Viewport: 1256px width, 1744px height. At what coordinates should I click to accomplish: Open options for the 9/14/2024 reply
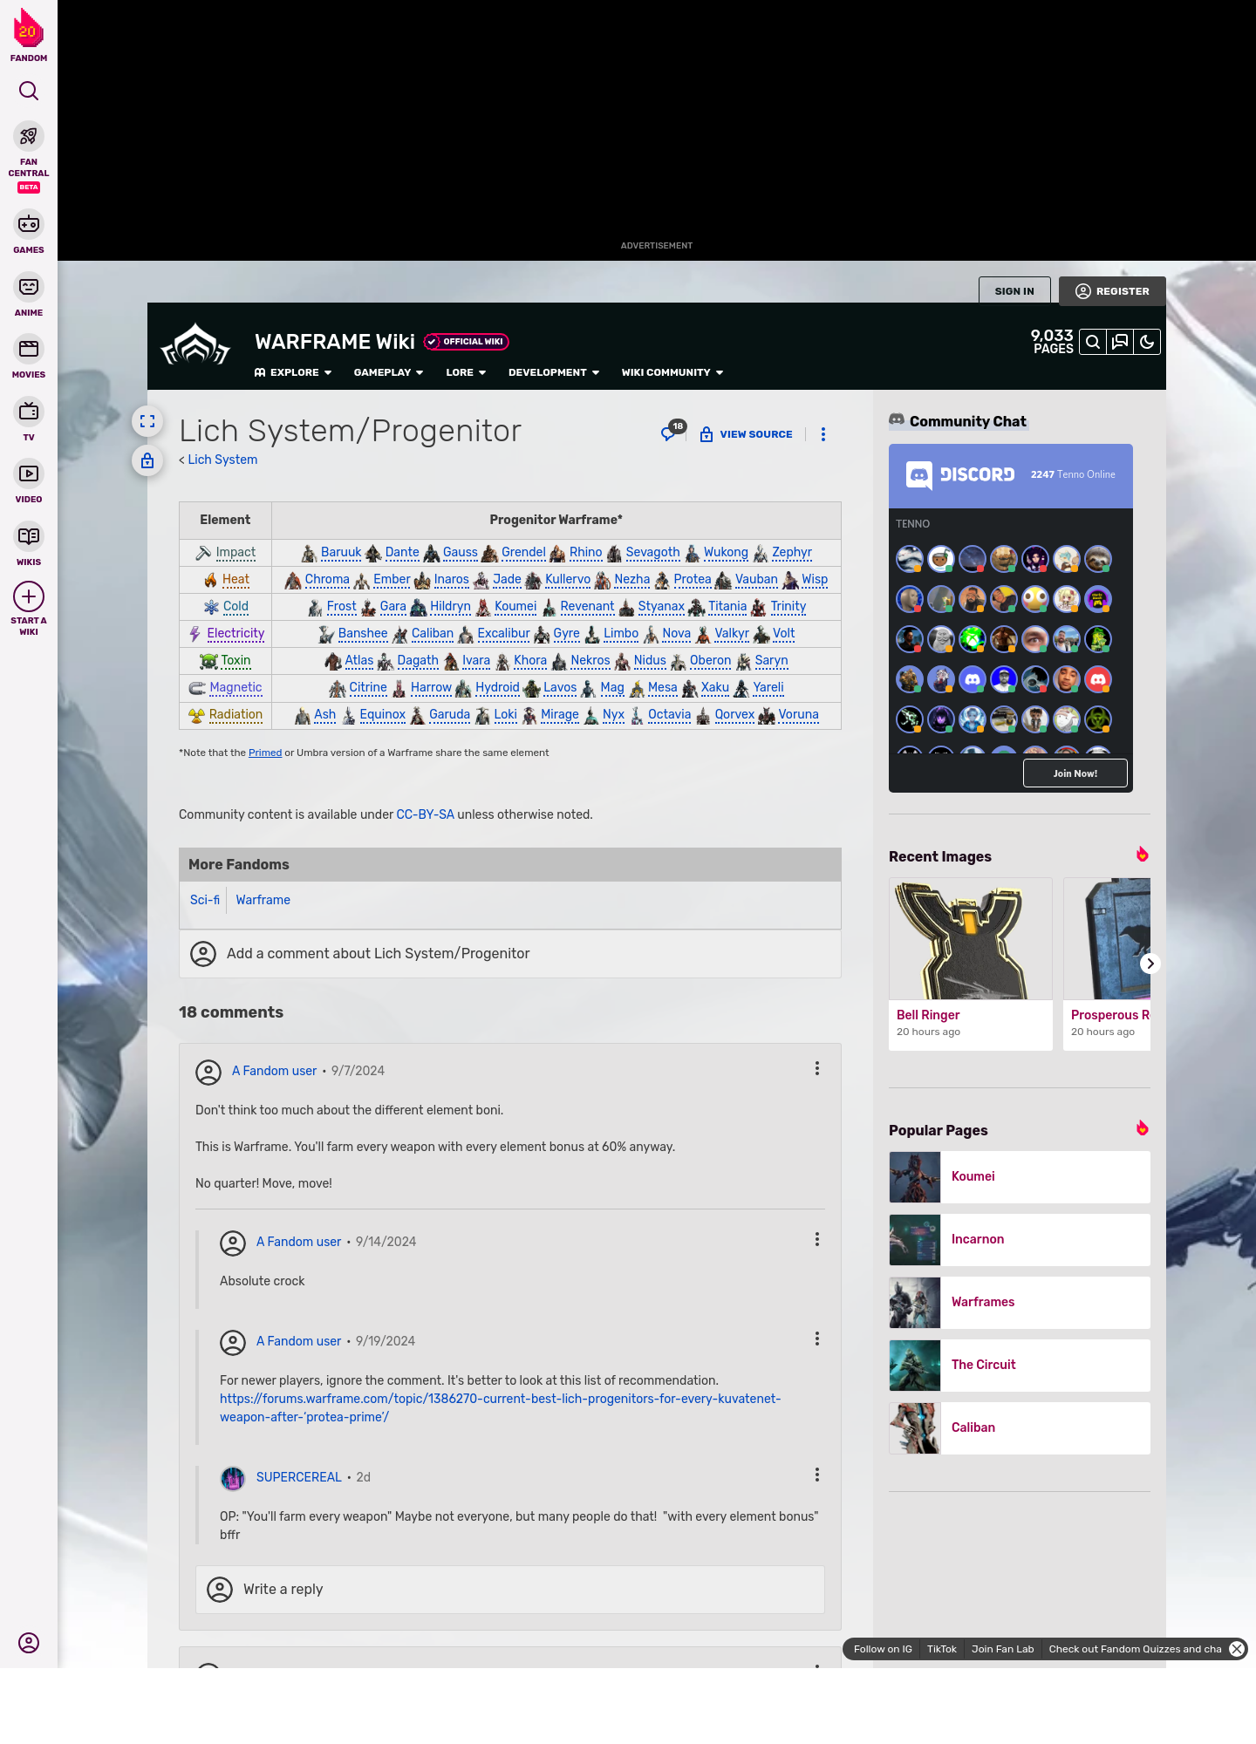[x=817, y=1240]
